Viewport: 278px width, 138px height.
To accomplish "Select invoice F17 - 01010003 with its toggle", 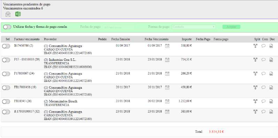I will pos(6,60).
